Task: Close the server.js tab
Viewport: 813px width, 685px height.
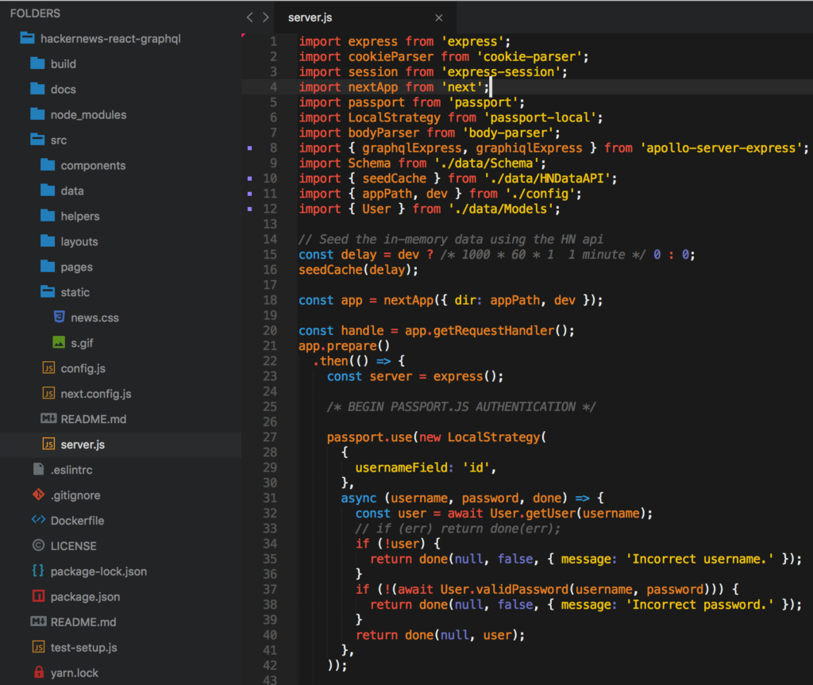Action: [439, 17]
